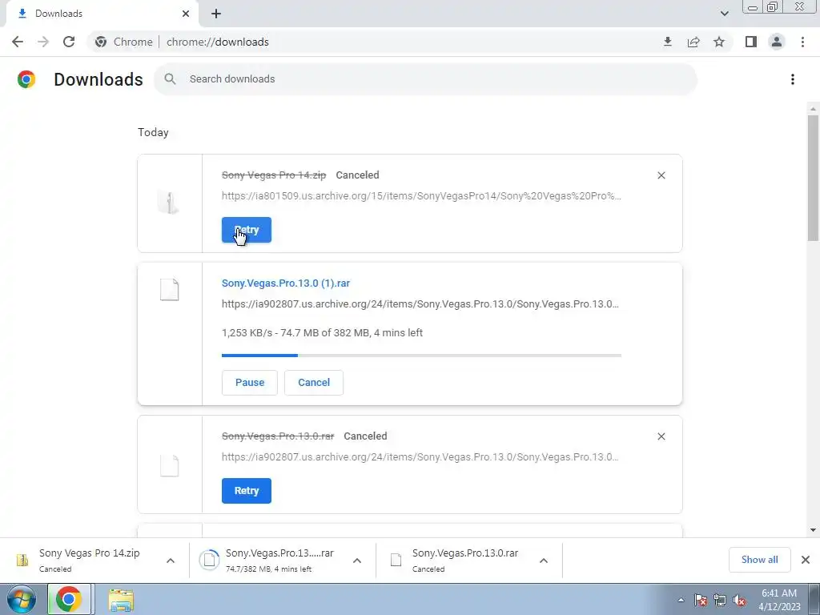Open Chrome three-dot main menu
This screenshot has height=615, width=820.
coord(802,42)
